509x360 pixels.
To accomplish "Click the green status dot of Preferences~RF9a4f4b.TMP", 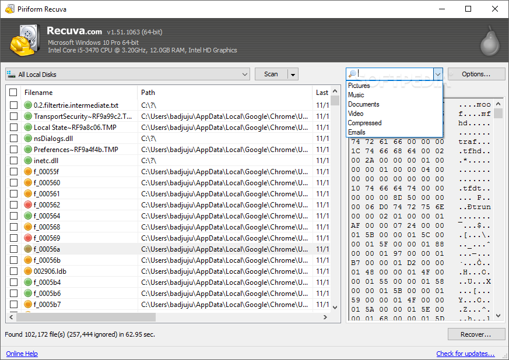I will (28, 150).
